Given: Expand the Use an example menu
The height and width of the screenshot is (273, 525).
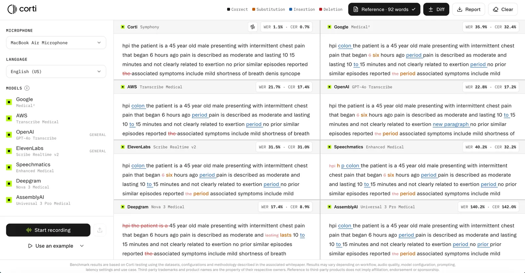Looking at the screenshot, I should [x=56, y=246].
